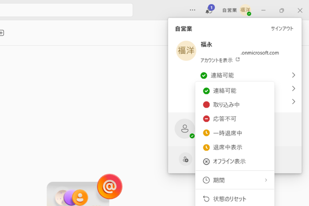Image resolution: width=309 pixels, height=206 pixels.
Task: Click the reset arrow icon for 状態のリセット
Action: pyautogui.click(x=206, y=199)
